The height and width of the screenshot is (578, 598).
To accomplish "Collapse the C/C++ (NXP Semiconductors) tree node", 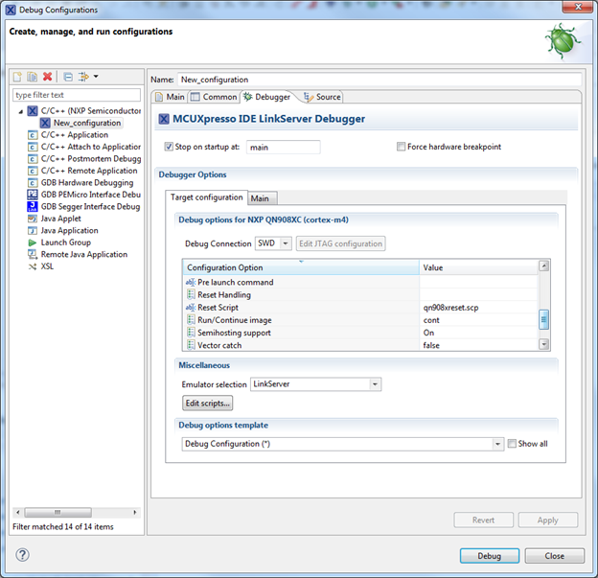I will pos(20,111).
